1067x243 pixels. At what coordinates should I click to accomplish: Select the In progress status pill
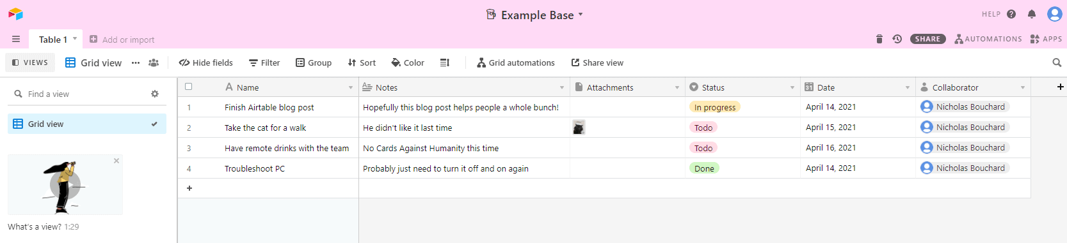714,107
